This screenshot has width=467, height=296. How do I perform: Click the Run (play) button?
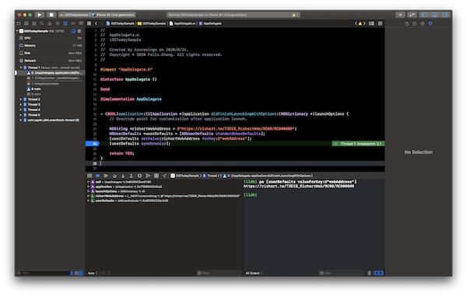click(x=40, y=15)
